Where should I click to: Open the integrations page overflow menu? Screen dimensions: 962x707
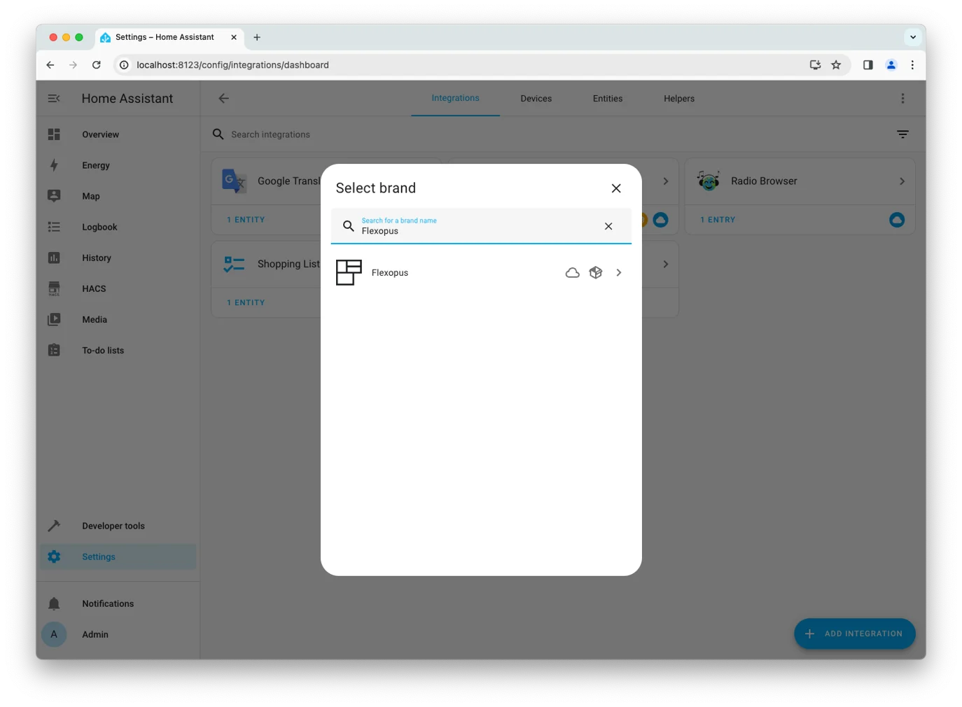click(x=902, y=99)
